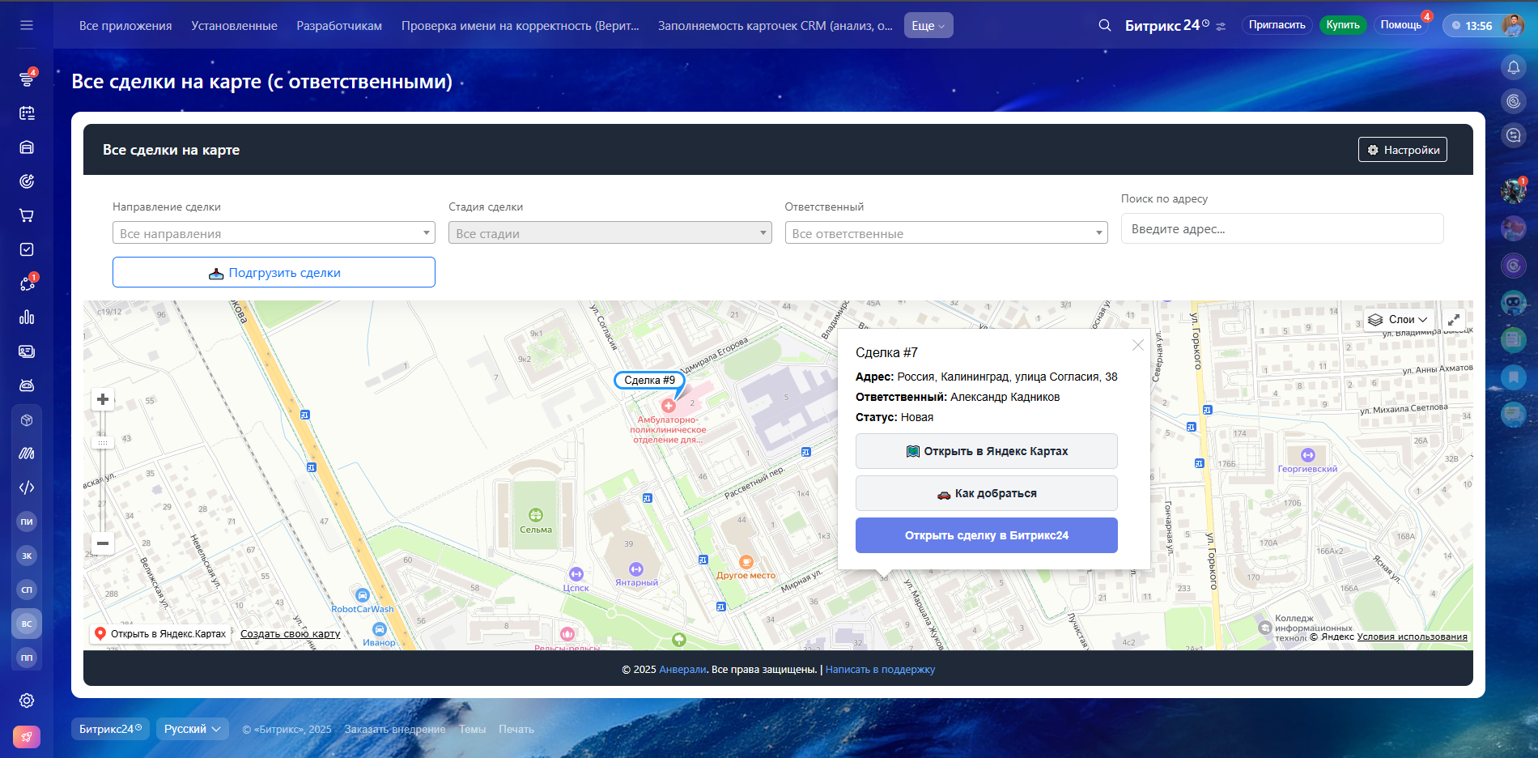Close the 'Сделка #7' popup balloon

[x=1137, y=345]
